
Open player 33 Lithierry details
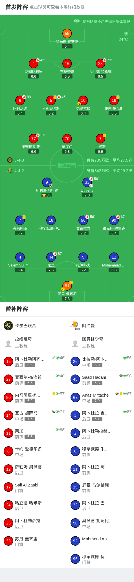(x=87, y=182)
